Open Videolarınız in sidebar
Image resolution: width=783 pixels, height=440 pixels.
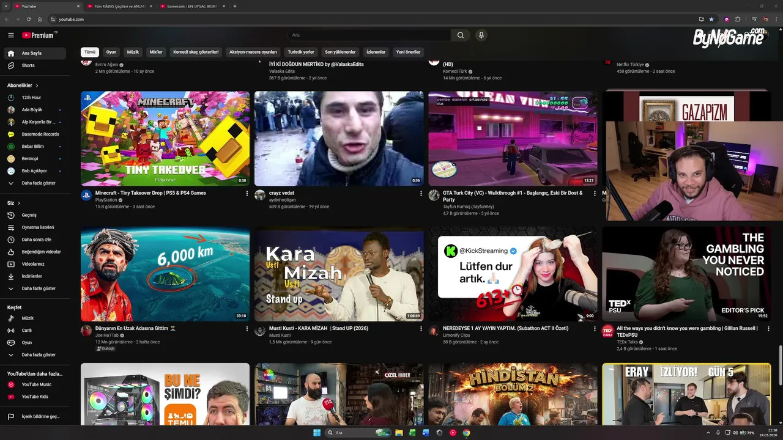pos(34,264)
